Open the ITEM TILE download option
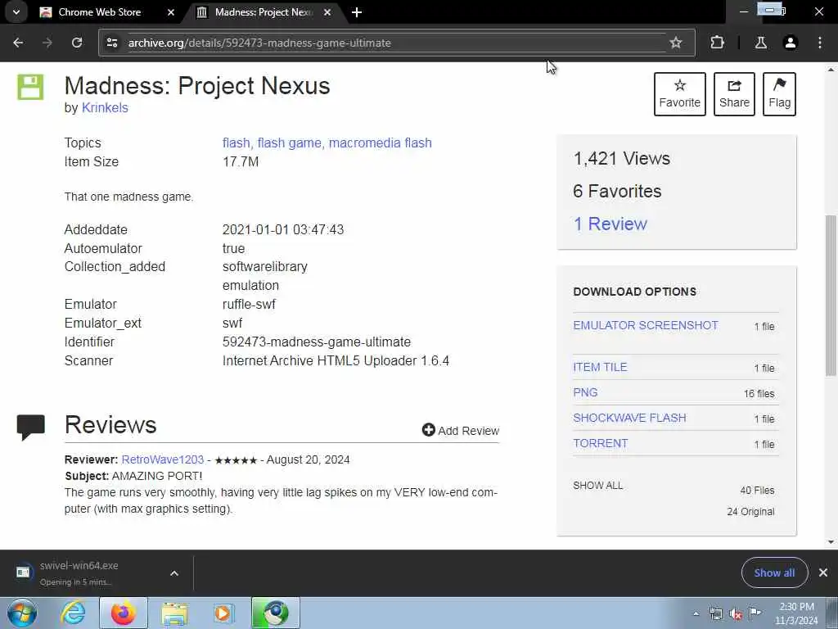Screen dimensions: 838x629 pos(600,367)
